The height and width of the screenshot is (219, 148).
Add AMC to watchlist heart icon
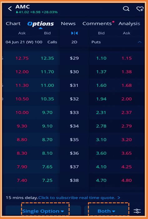[x=140, y=9]
